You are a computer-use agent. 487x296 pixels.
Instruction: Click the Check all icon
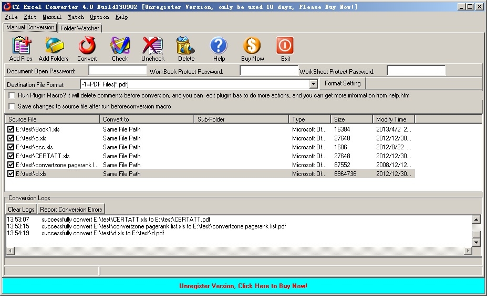[120, 46]
